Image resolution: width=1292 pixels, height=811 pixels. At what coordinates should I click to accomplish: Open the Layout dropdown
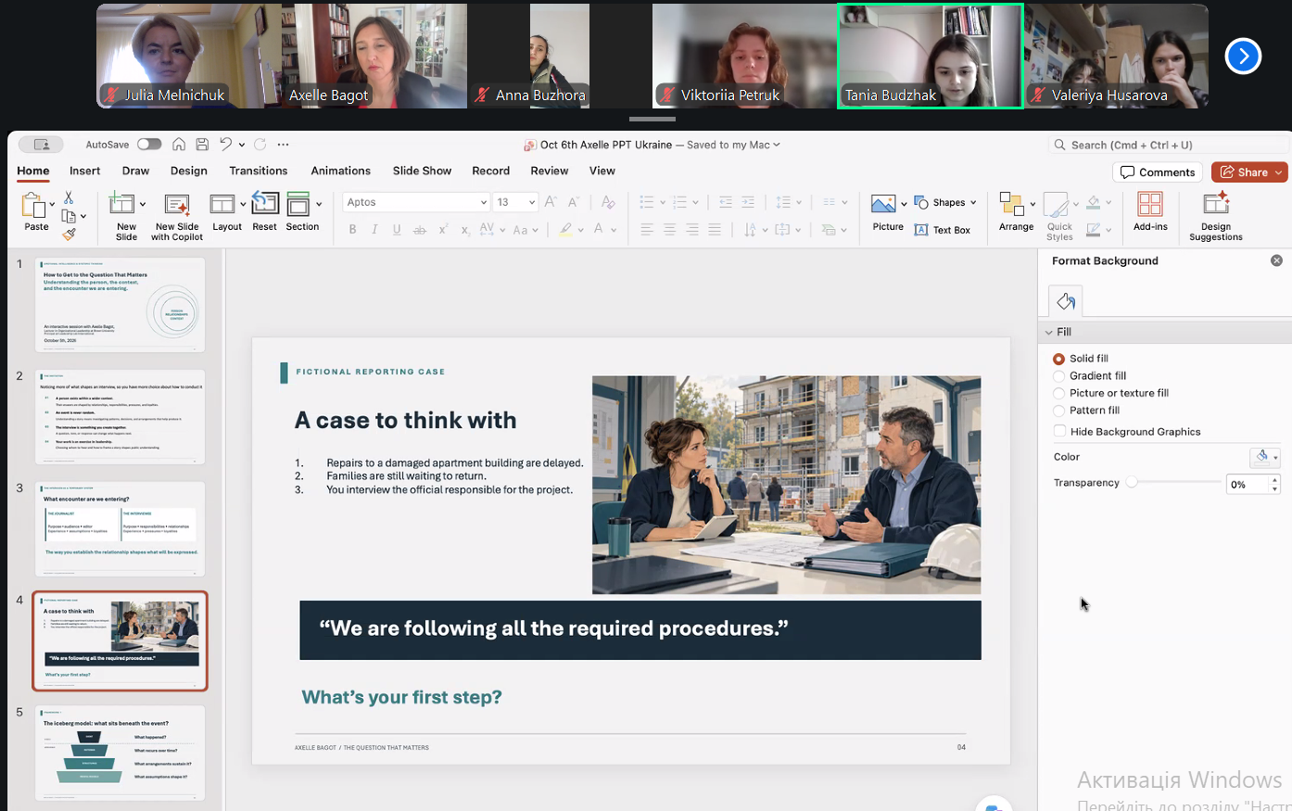(x=243, y=204)
